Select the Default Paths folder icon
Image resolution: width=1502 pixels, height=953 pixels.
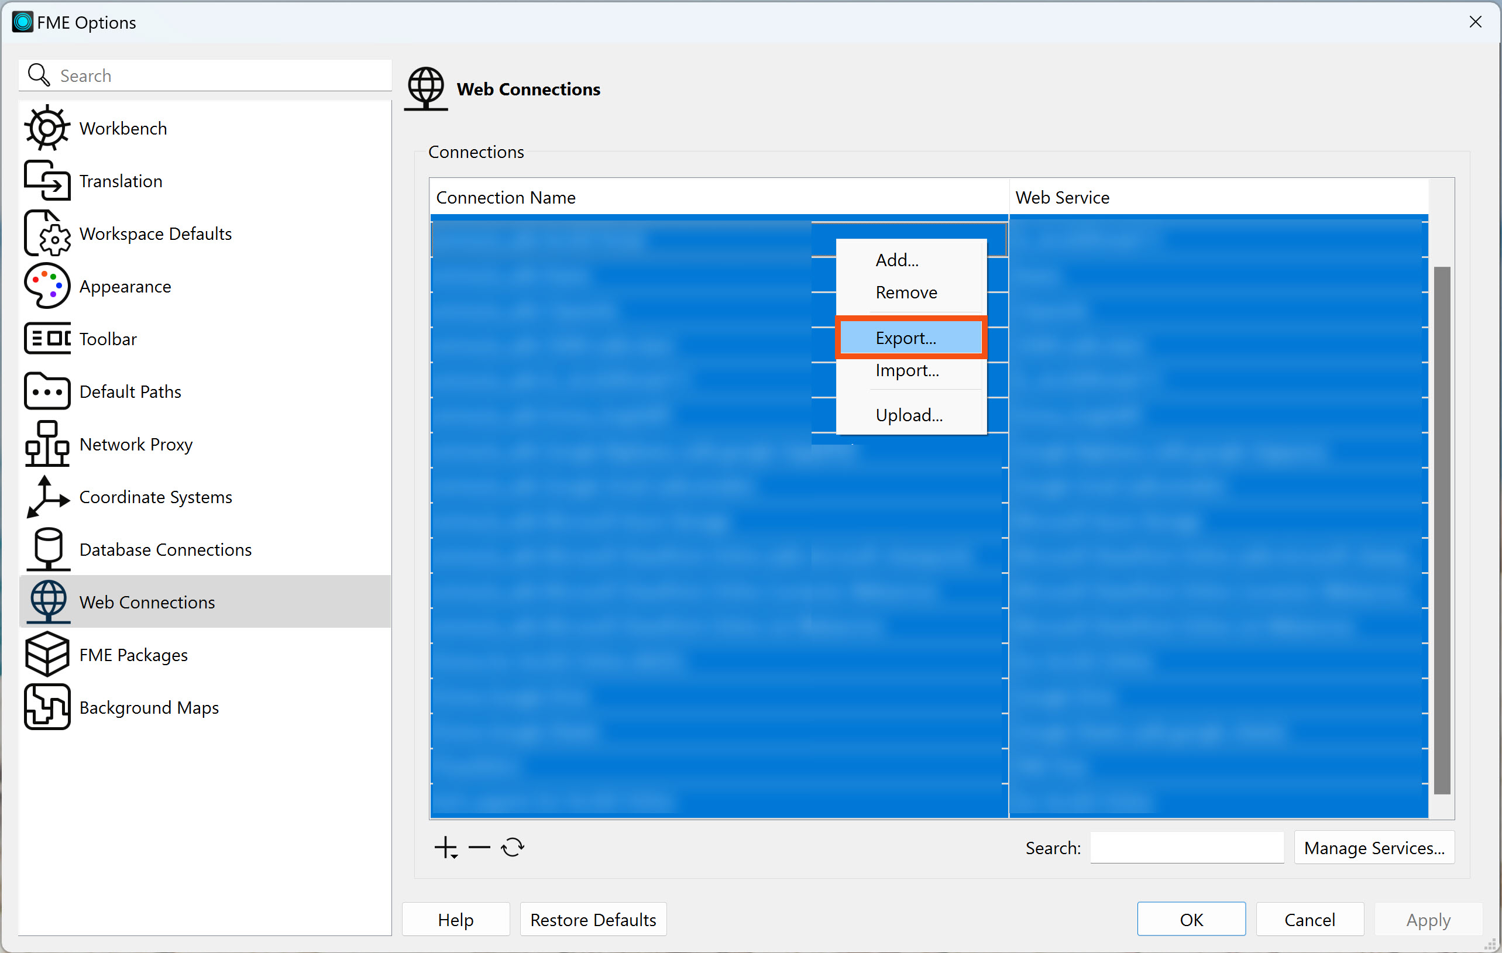tap(47, 391)
